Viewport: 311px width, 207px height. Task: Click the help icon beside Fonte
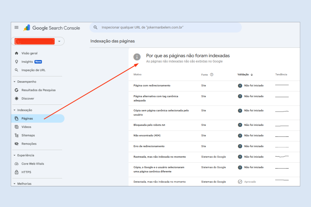coord(212,75)
